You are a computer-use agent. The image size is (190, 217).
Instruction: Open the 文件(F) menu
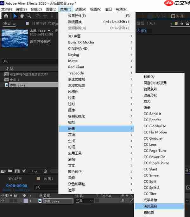pos(6,9)
